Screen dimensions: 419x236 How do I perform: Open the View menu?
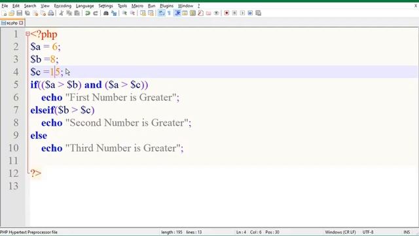[x=45, y=6]
